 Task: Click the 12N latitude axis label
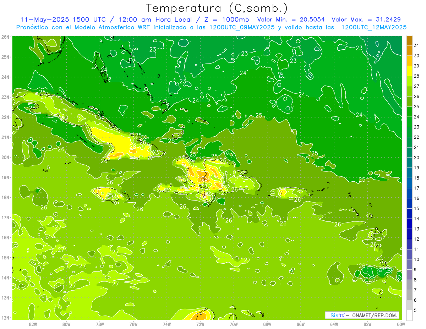click(x=5, y=318)
